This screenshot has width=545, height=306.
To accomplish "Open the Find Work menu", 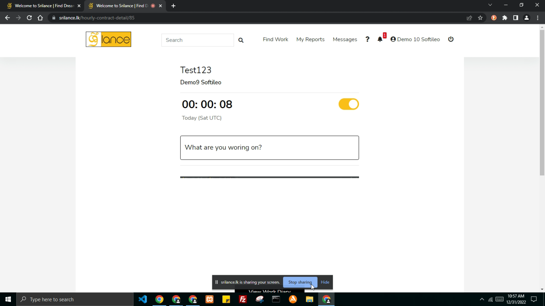I will tap(275, 39).
